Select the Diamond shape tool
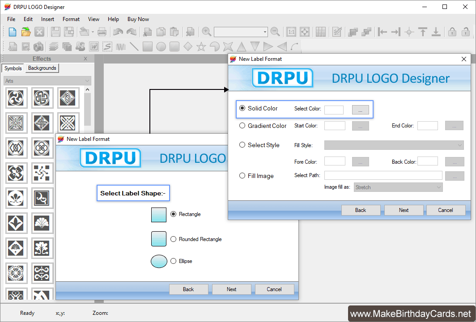This screenshot has height=322, width=476. pos(188,47)
